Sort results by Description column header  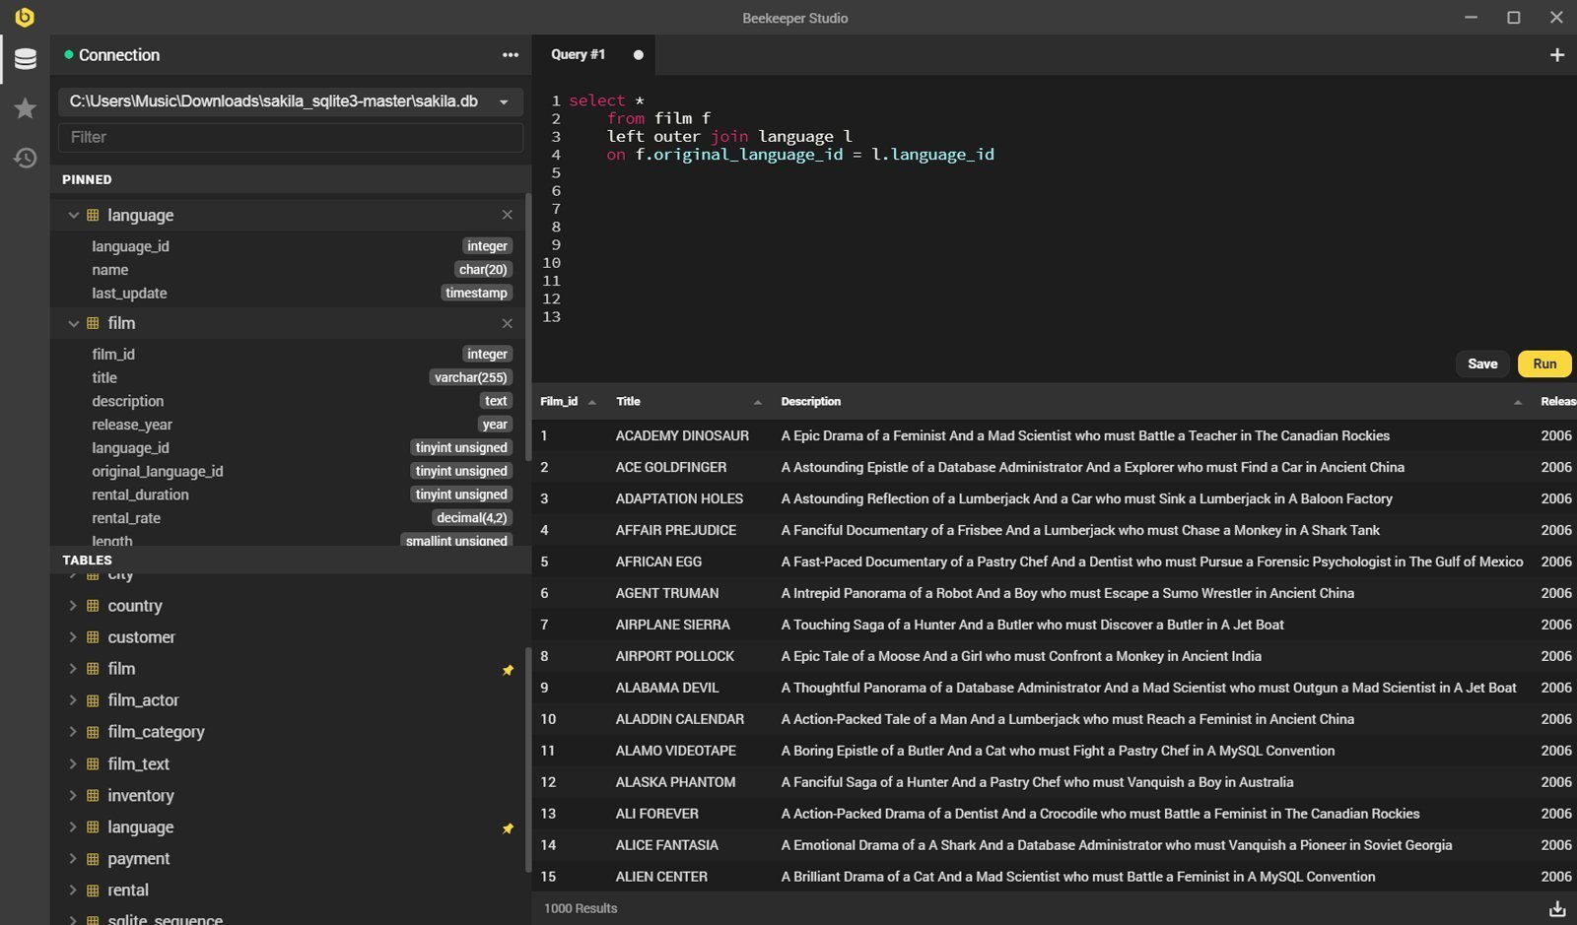pyautogui.click(x=1151, y=402)
